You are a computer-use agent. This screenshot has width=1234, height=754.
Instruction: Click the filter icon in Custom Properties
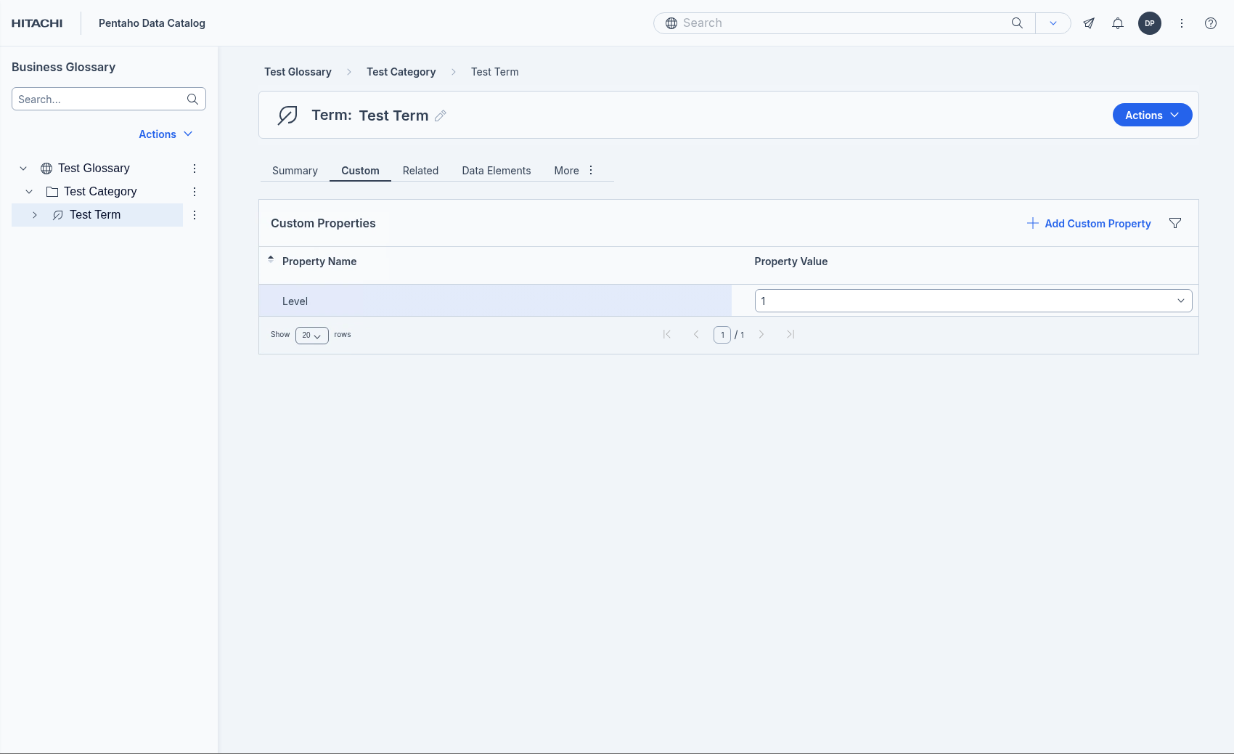click(x=1174, y=223)
